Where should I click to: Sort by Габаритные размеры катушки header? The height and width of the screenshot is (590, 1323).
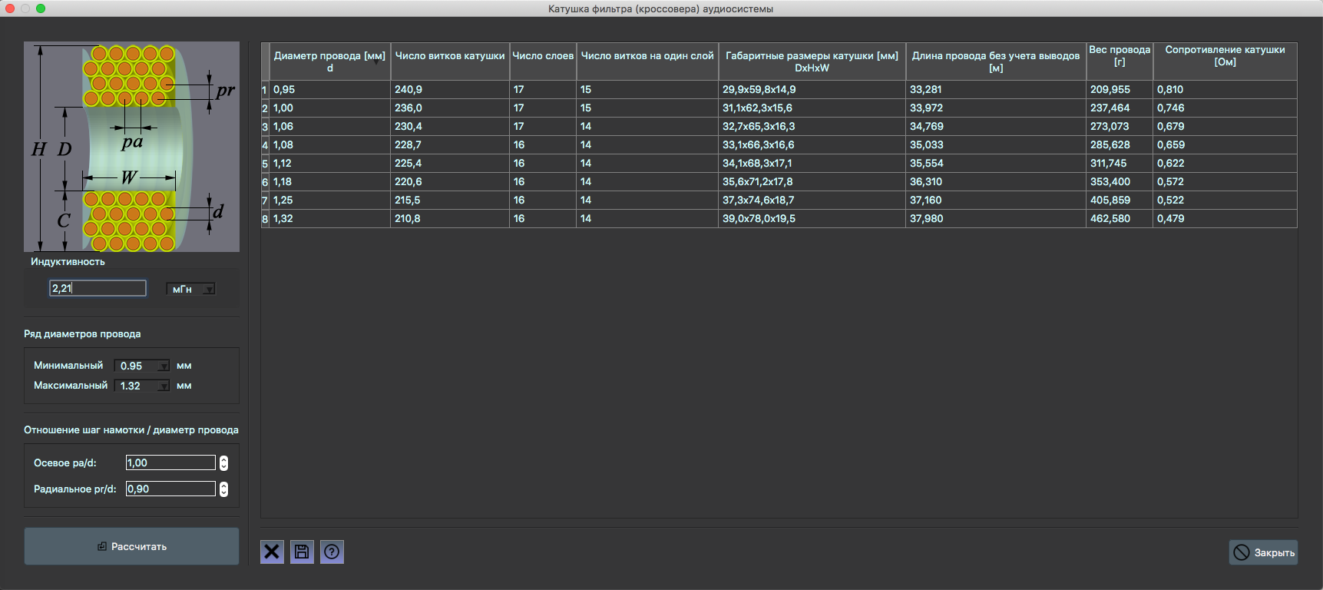(812, 61)
